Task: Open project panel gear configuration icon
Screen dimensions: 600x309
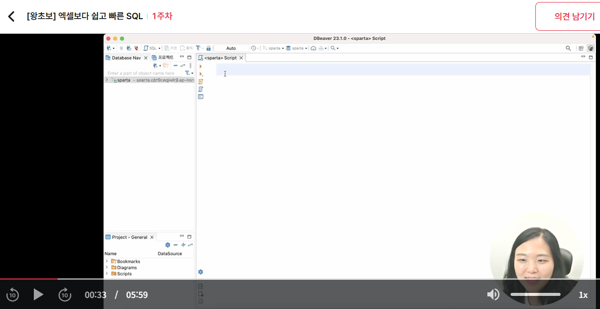Action: click(167, 245)
